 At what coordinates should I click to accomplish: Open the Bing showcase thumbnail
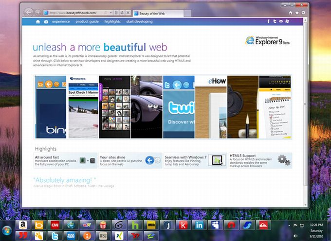coord(51,107)
